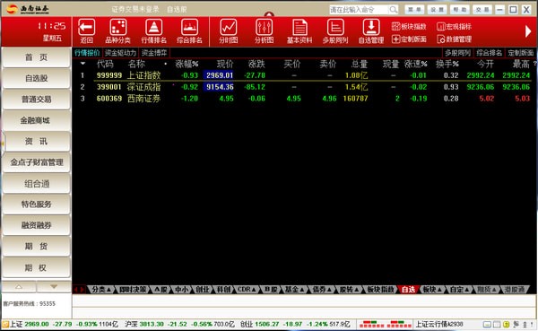Open 自选股 sidebar button

pyautogui.click(x=37, y=78)
